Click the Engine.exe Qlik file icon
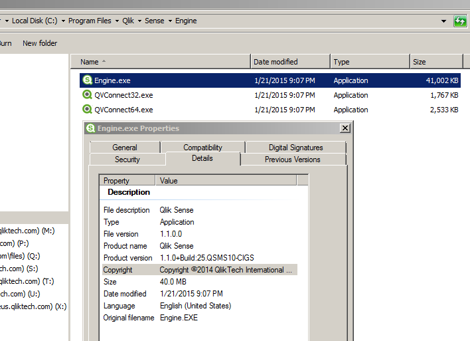 point(87,80)
